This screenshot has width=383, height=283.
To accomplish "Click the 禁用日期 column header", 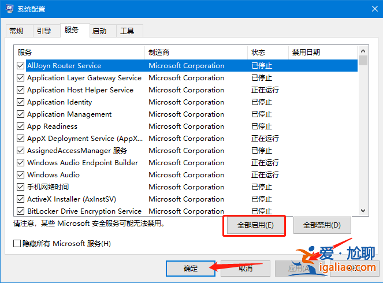I will 323,52.
